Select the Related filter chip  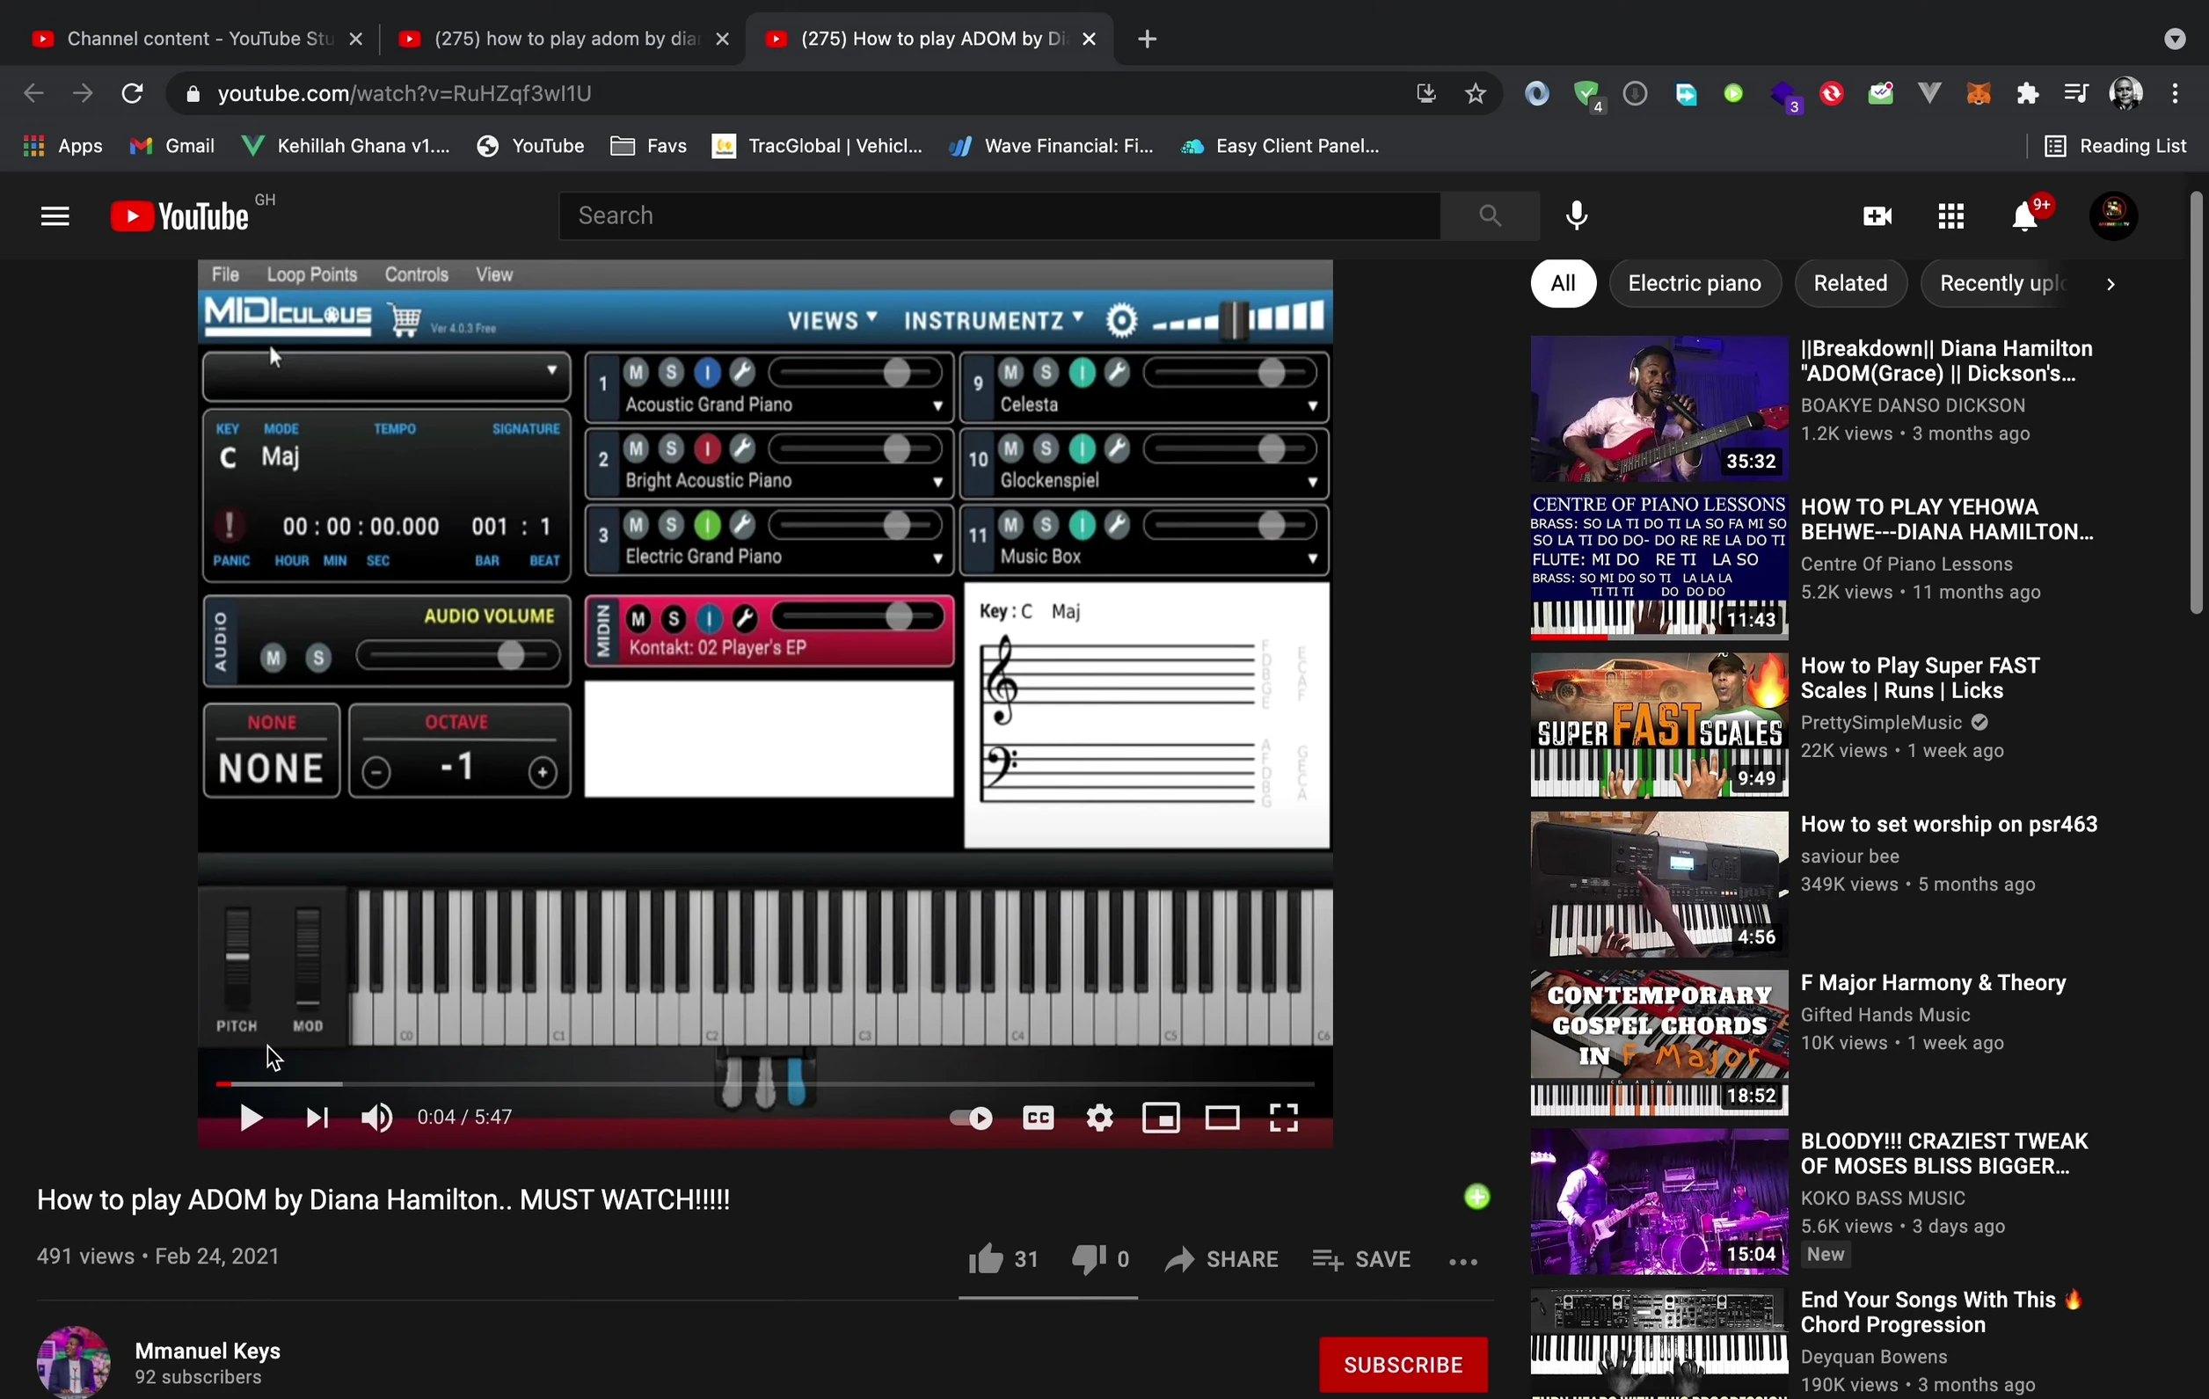(x=1850, y=283)
